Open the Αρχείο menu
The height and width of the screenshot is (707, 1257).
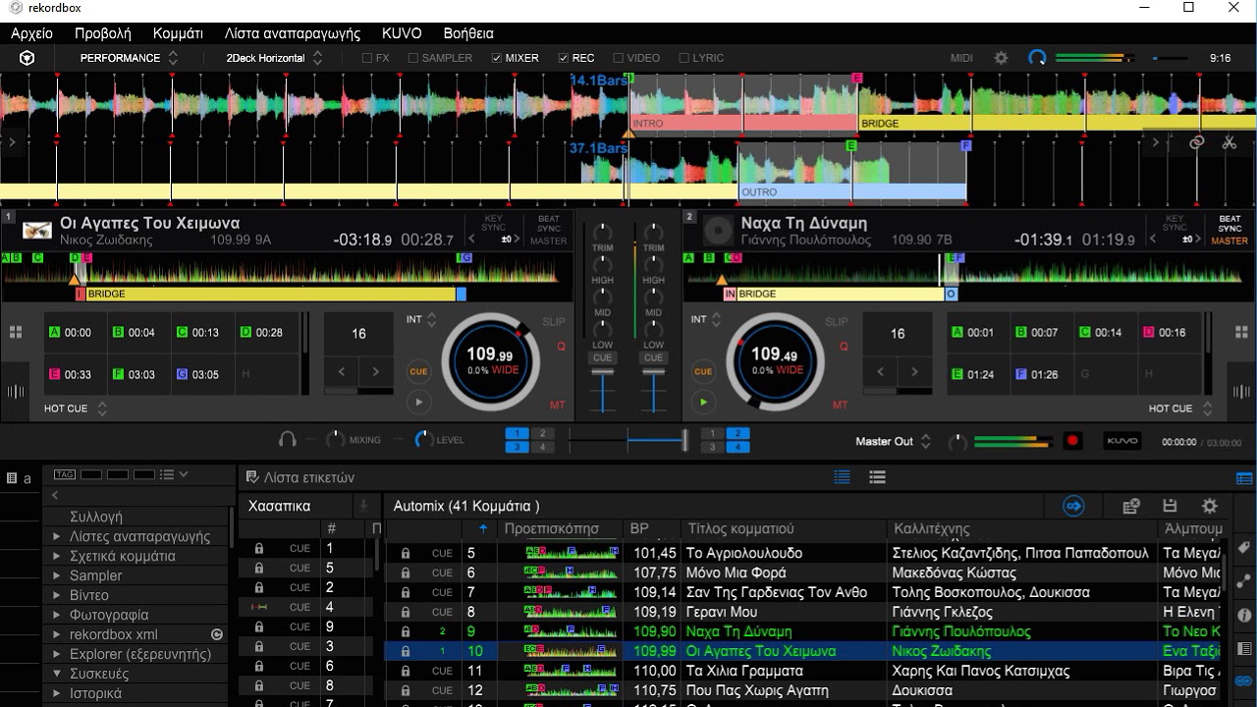pos(31,33)
